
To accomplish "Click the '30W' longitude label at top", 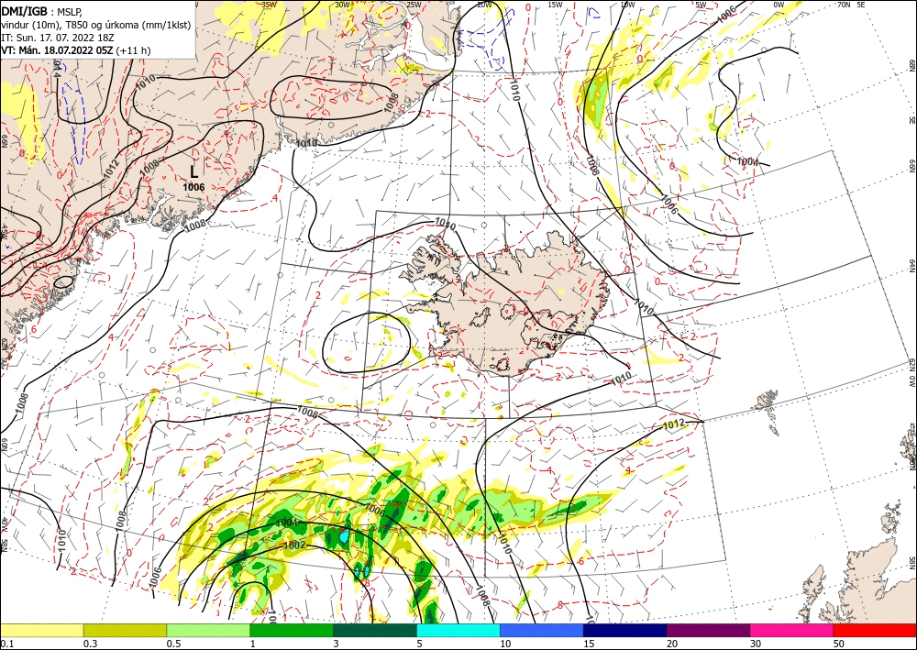I will [342, 5].
